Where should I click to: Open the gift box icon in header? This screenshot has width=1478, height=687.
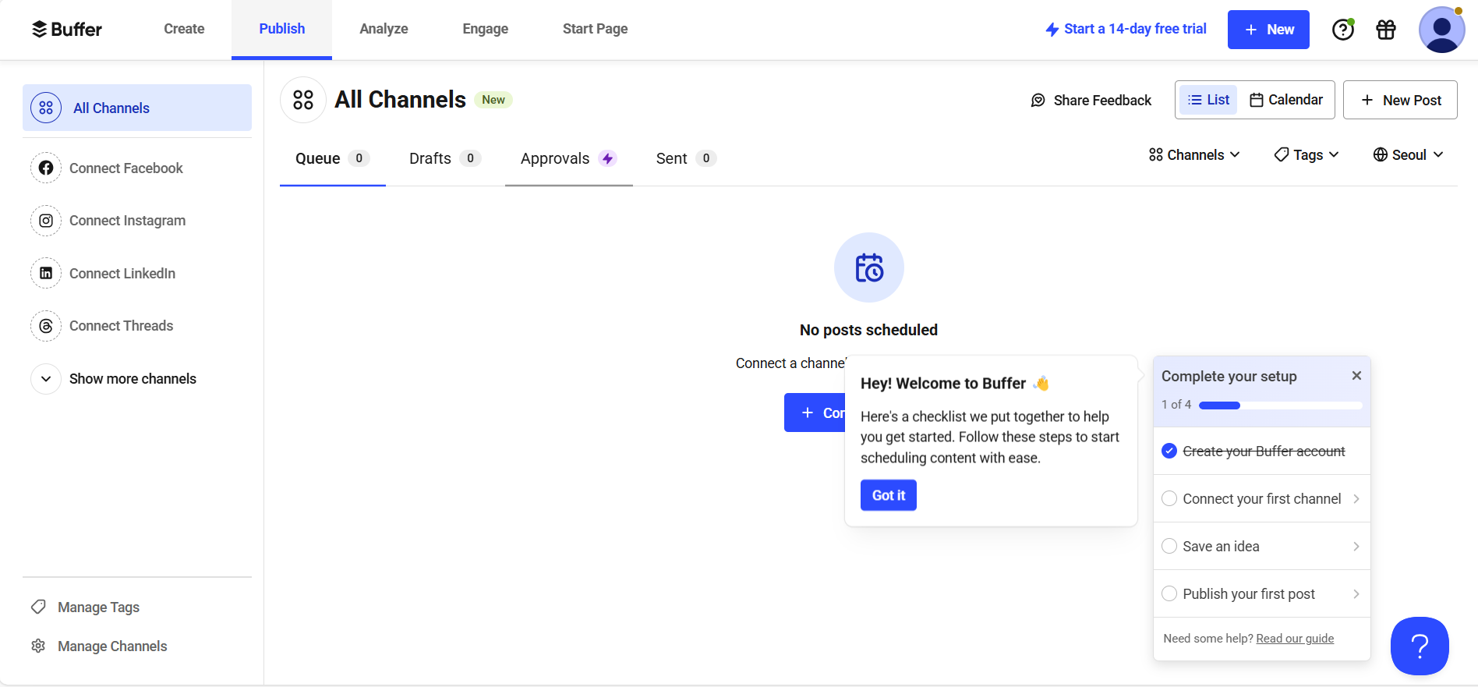(x=1386, y=30)
